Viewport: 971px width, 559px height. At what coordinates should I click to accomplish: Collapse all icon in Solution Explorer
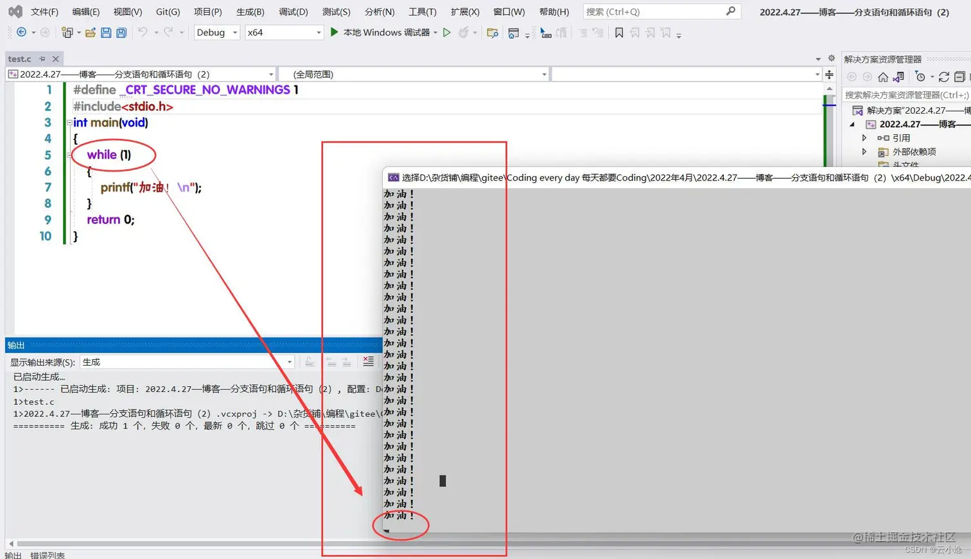pyautogui.click(x=959, y=77)
